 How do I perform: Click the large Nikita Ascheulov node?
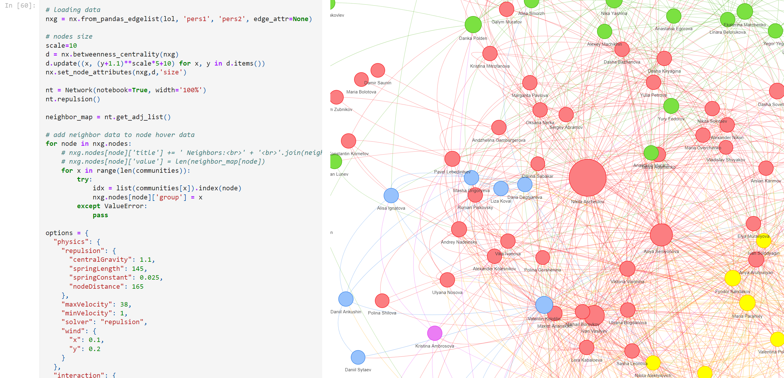point(587,178)
